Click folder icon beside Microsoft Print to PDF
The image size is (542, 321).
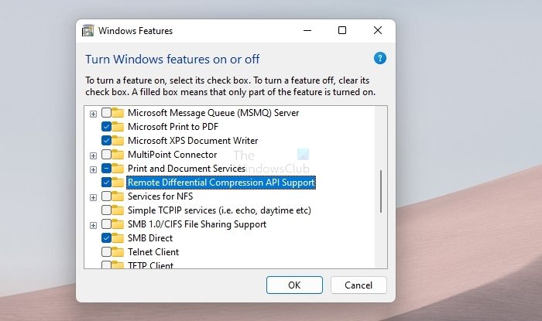[x=118, y=127]
